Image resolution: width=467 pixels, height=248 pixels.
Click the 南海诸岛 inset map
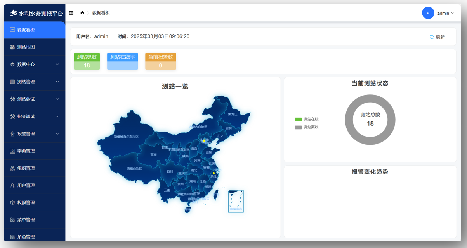coord(236,201)
